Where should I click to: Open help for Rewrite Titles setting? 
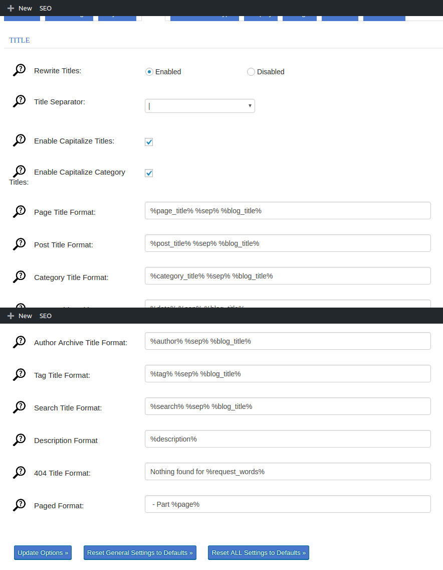[x=19, y=69]
